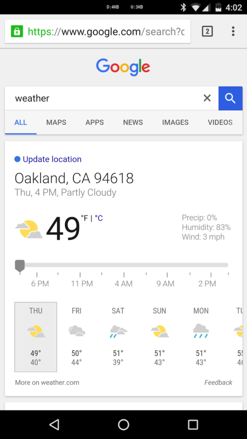Select the SAT forecast with rain icon
Screen dimensions: 247x439
[x=118, y=337]
